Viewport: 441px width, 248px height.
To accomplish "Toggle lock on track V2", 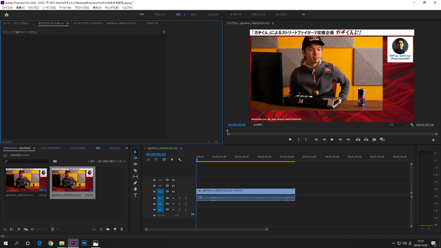I will [154, 186].
